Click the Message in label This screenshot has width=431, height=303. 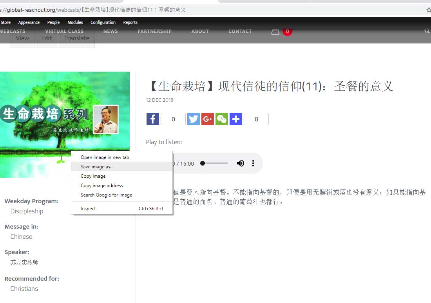(21, 227)
